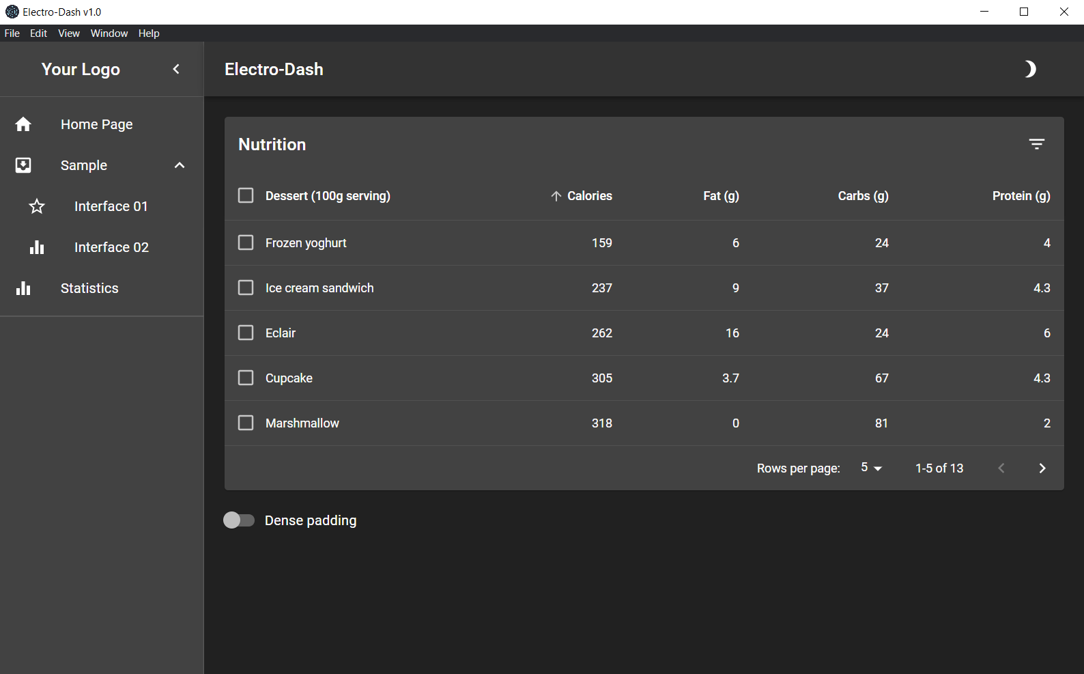The width and height of the screenshot is (1084, 674).
Task: Click the Home Page house icon
Action: (x=23, y=124)
